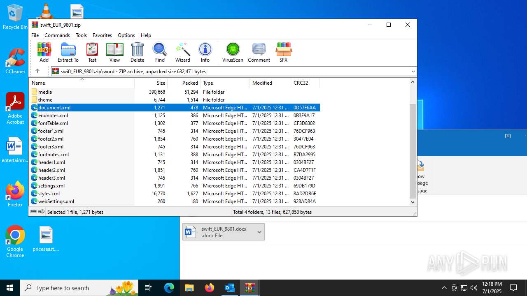
Task: Select the settings.xml file
Action: (175, 186)
